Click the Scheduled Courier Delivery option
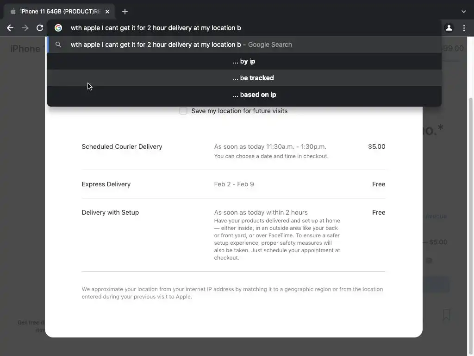 point(122,147)
